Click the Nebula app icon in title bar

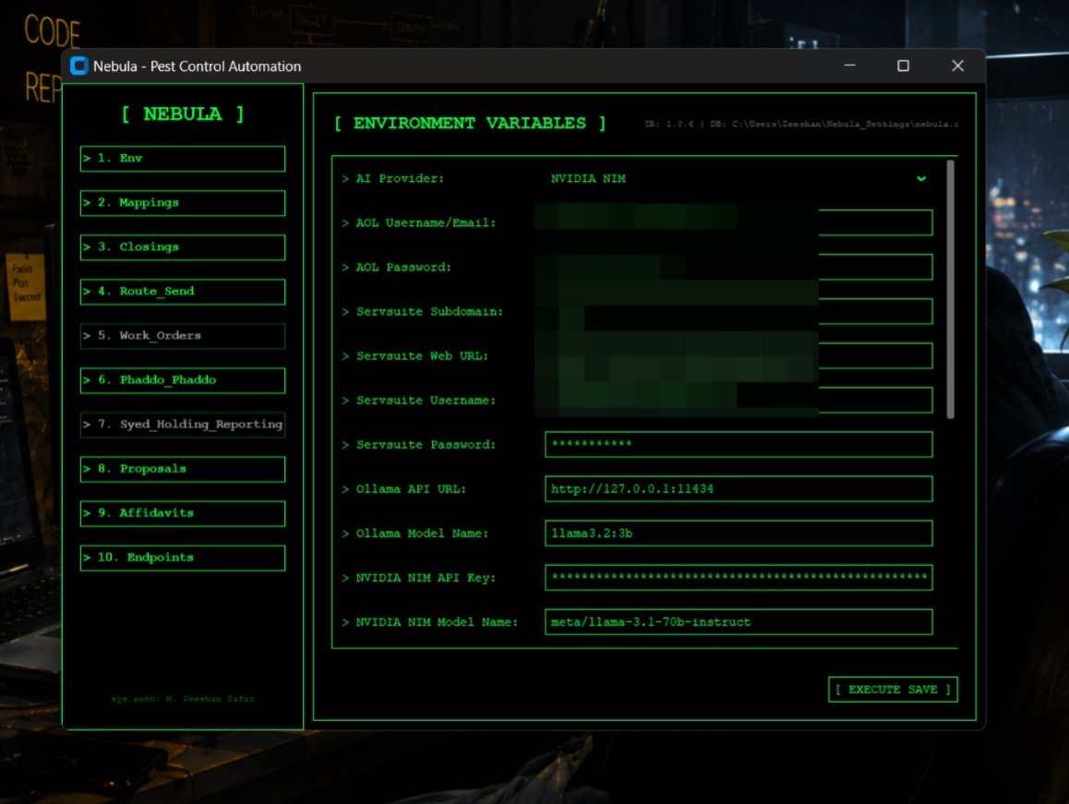click(x=79, y=66)
